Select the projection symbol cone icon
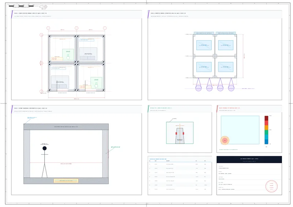This screenshot has width=293, height=207. pos(41,7)
